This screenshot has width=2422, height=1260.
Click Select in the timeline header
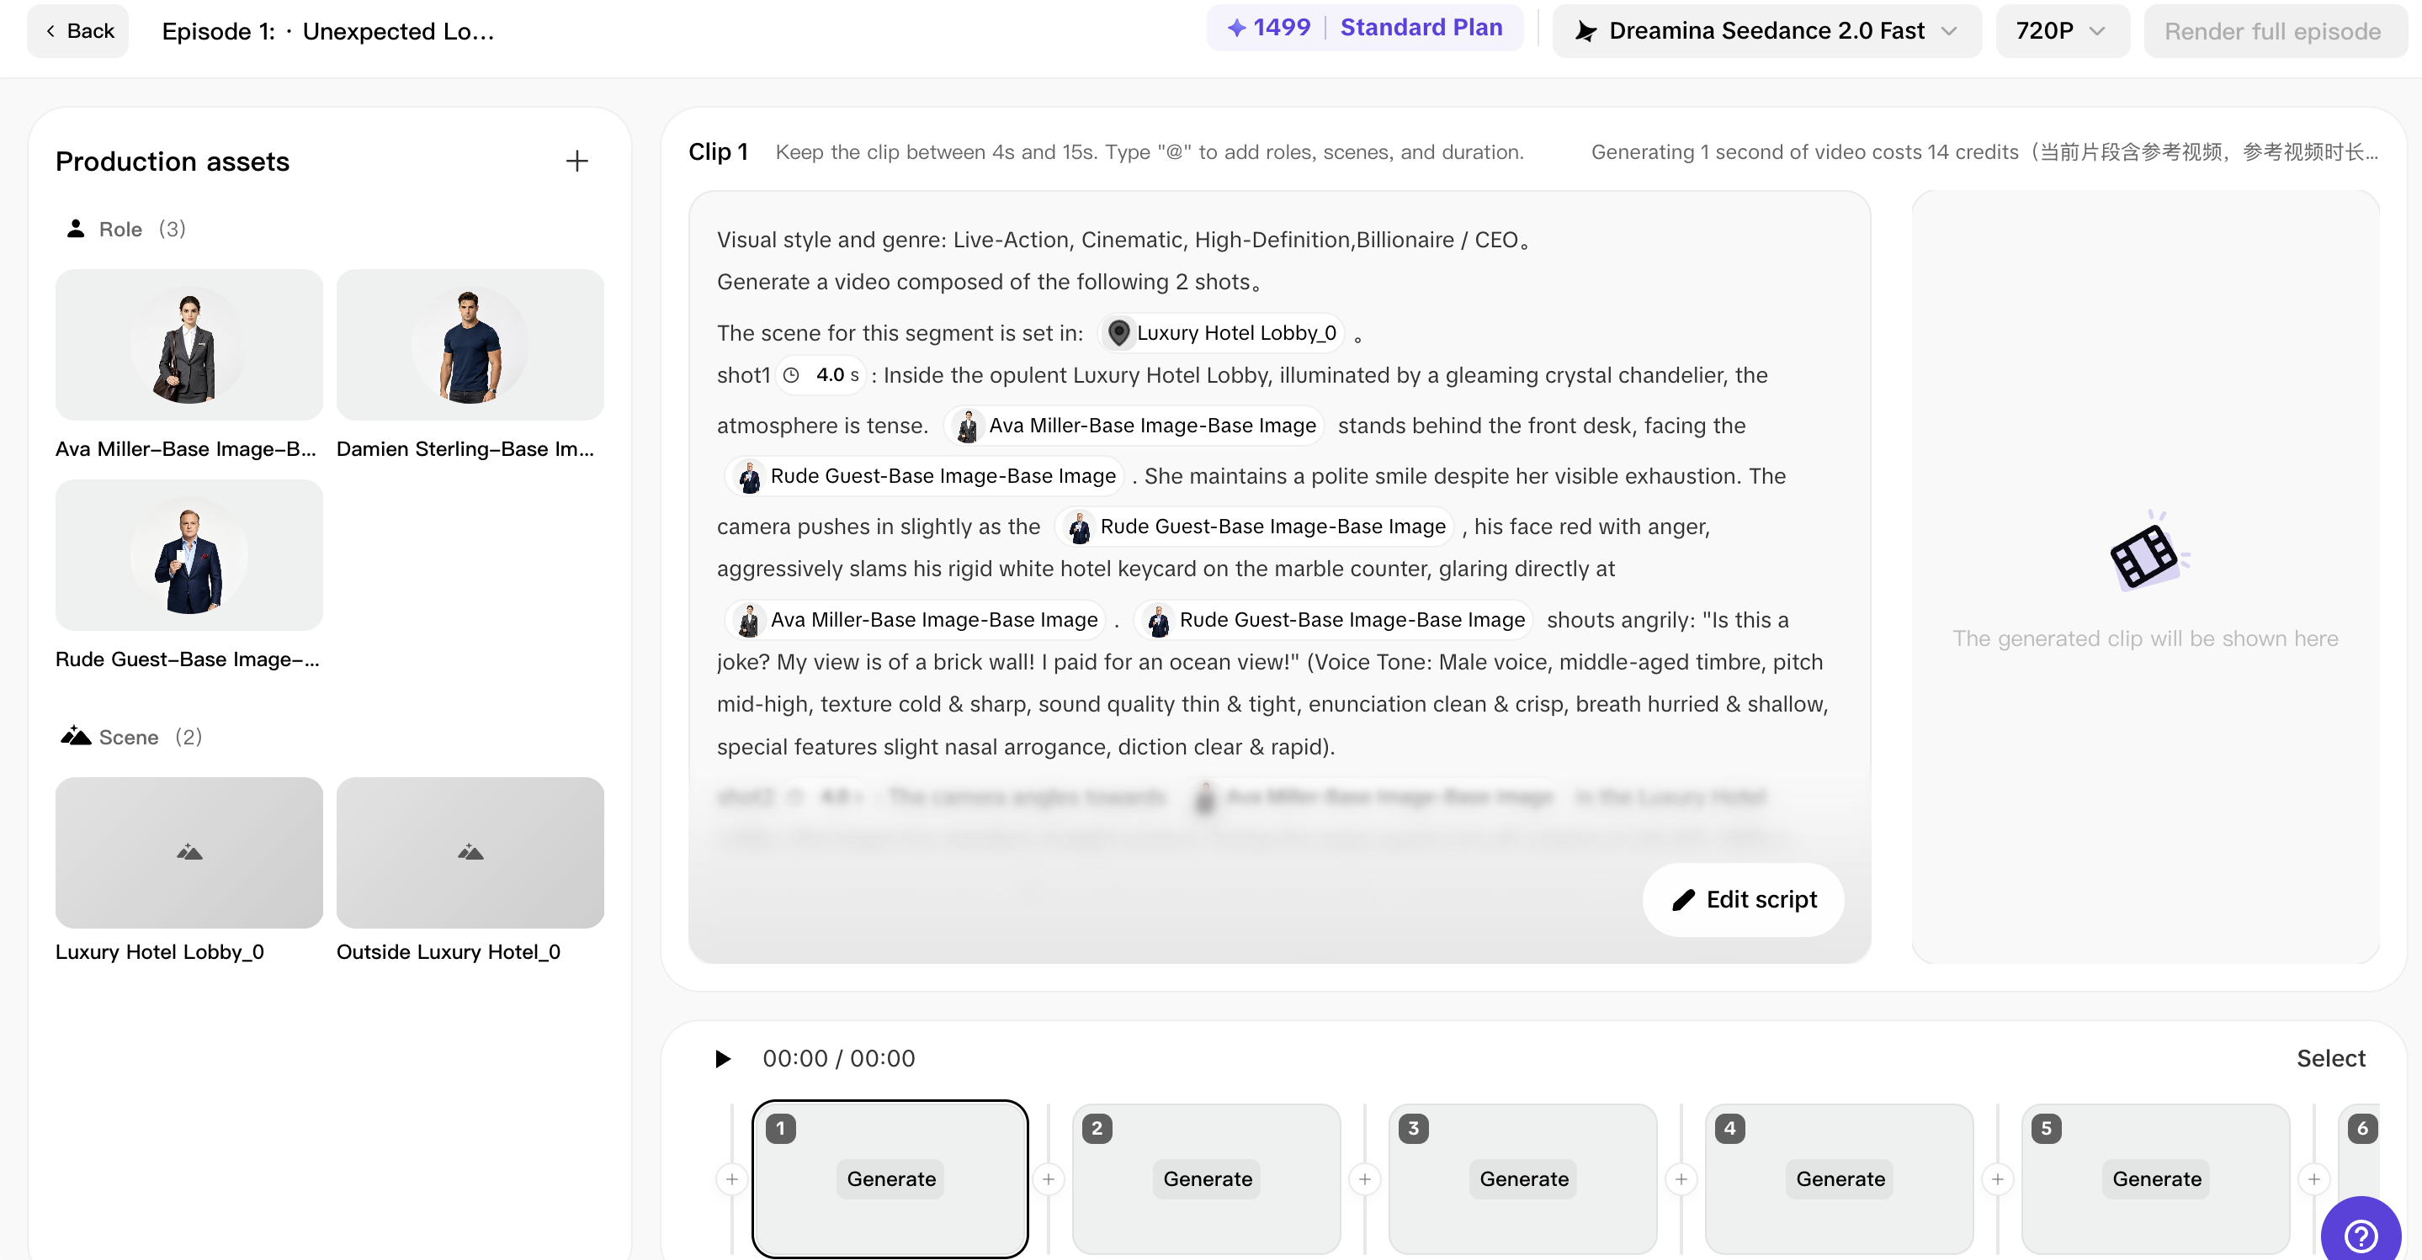coord(2331,1059)
